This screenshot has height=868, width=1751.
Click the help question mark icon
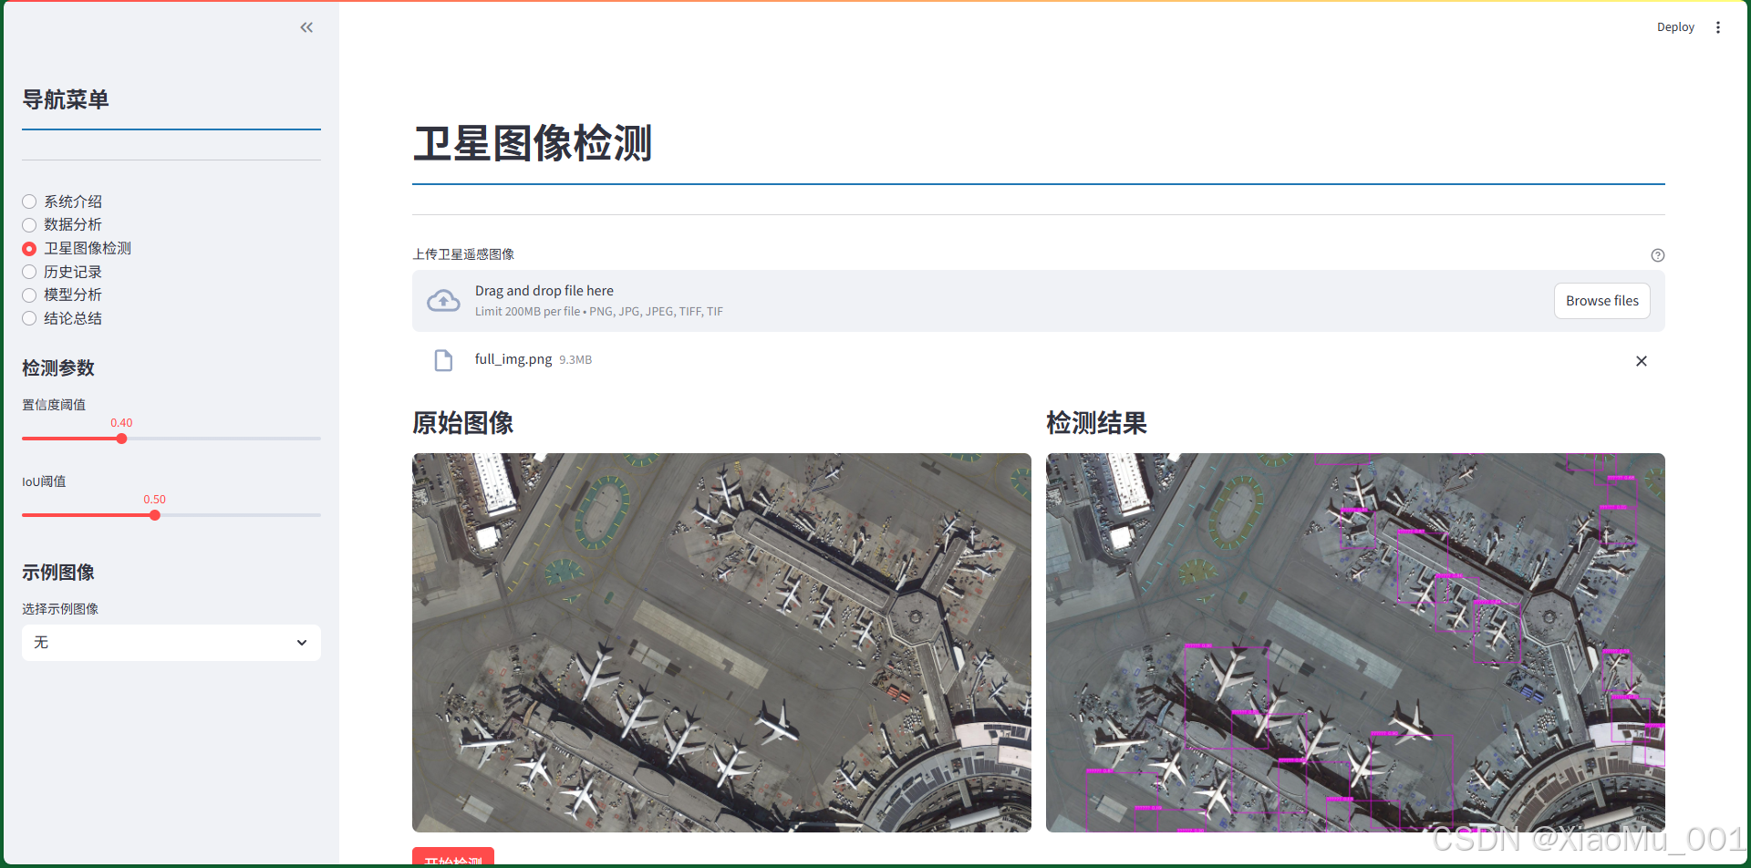(1658, 255)
